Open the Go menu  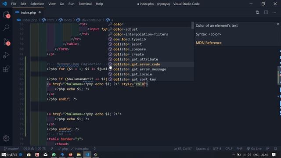point(62,4)
